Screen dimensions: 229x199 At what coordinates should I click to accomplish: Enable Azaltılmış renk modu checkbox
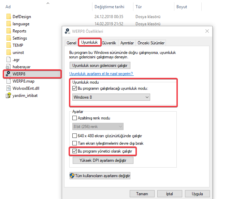(x=74, y=118)
